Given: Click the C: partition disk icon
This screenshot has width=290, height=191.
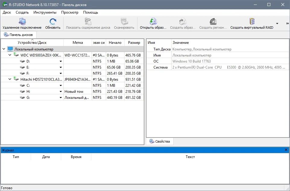Looking at the screenshot, I should coord(22,85).
